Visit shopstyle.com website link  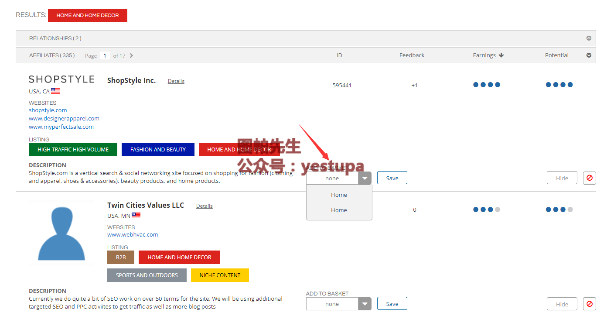click(48, 110)
